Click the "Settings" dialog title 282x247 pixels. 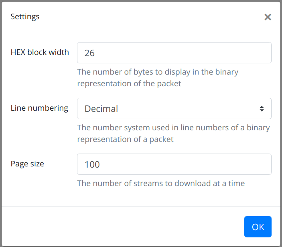25,16
